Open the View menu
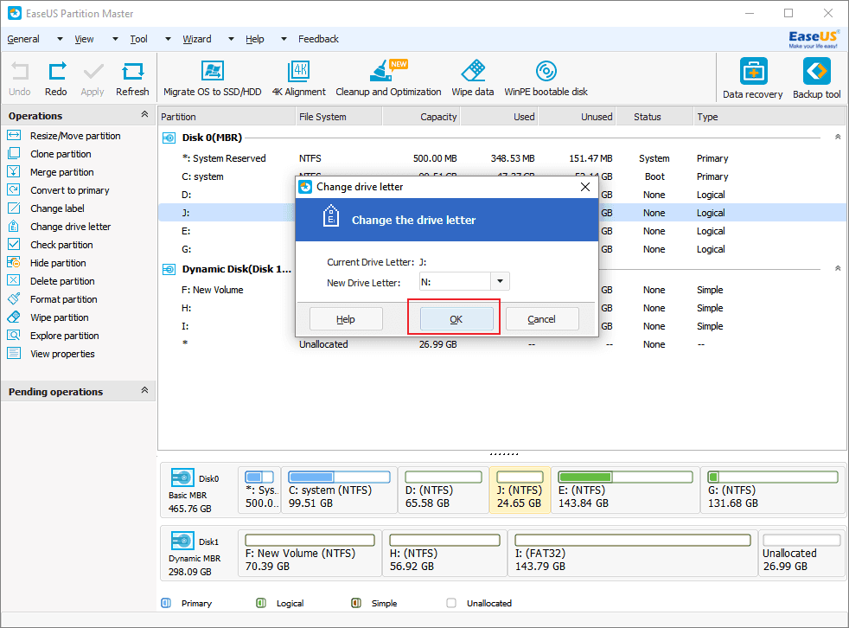 (x=84, y=39)
